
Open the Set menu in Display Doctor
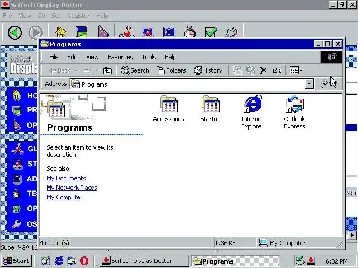(56, 16)
